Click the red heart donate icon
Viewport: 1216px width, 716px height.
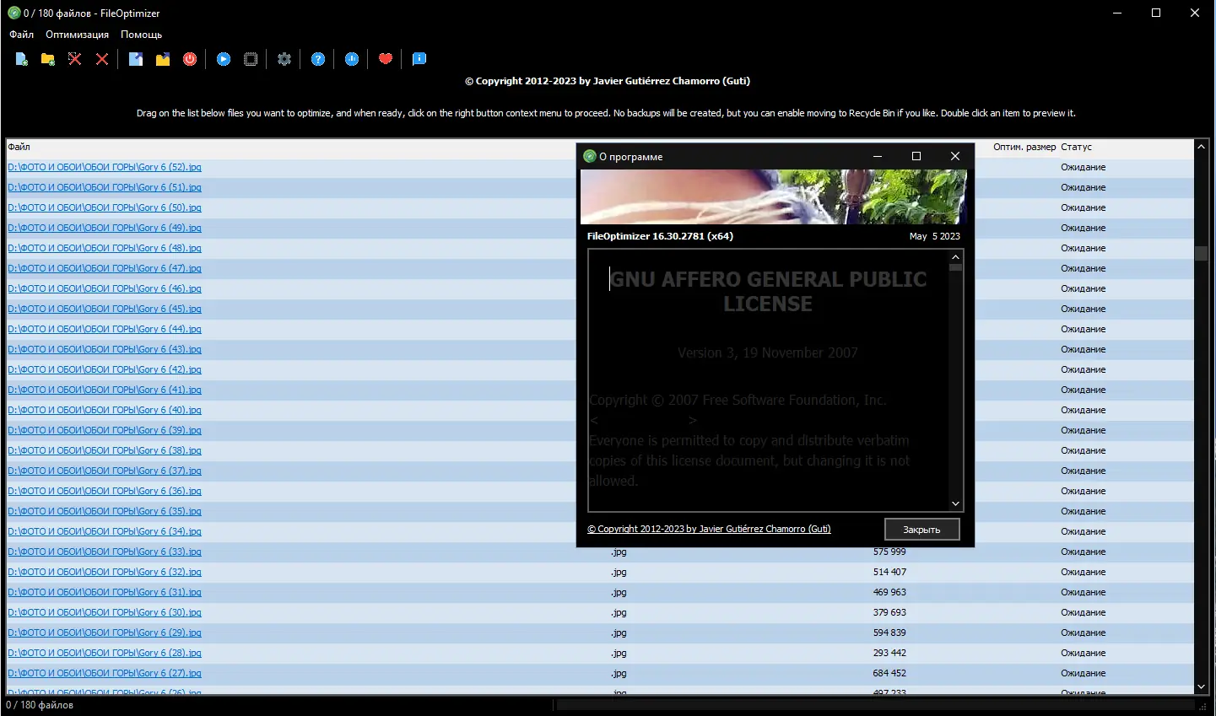coord(386,59)
